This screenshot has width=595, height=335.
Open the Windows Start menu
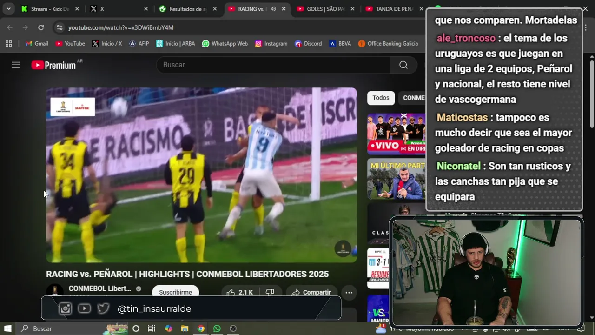point(8,328)
